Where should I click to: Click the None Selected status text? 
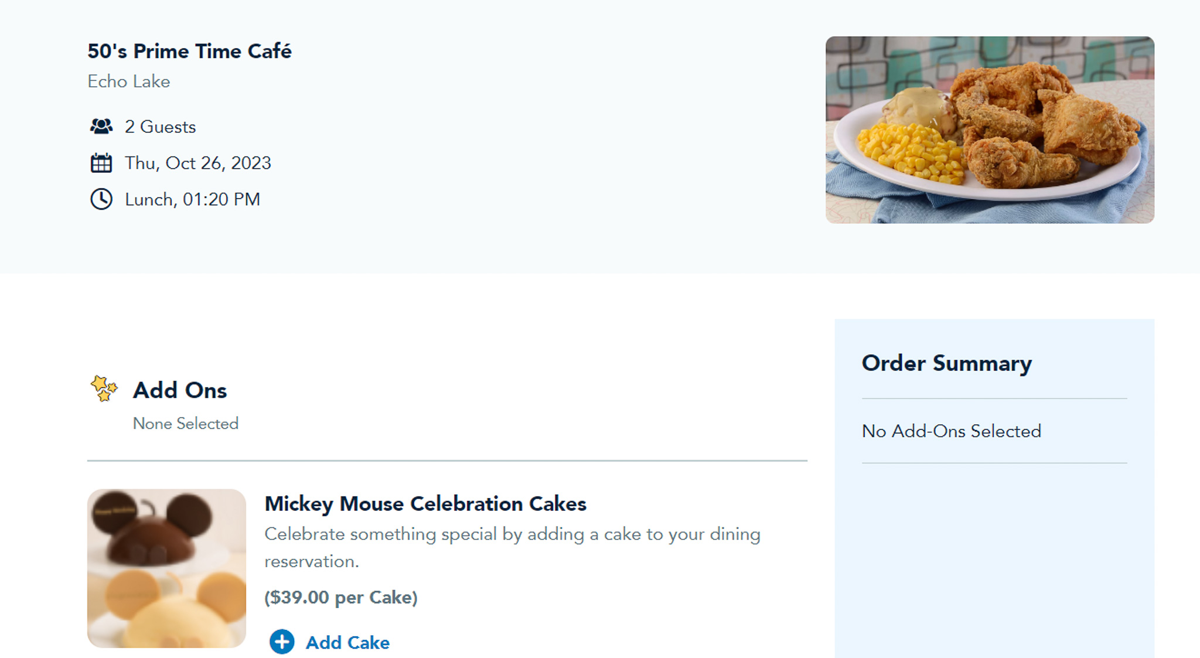(185, 424)
